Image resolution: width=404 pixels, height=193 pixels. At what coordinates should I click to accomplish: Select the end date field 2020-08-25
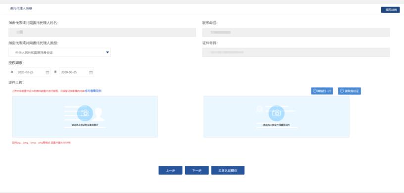[77, 72]
